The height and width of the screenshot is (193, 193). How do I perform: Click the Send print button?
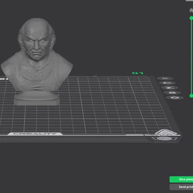click(x=181, y=187)
